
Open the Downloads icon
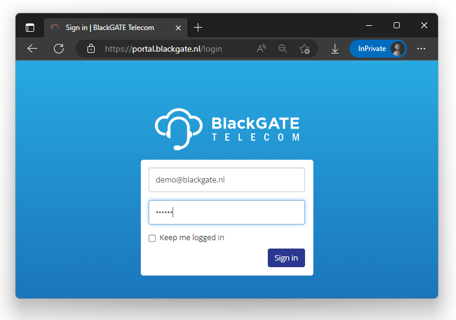click(335, 49)
